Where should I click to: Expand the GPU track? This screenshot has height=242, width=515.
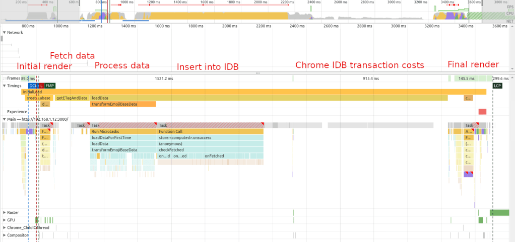coord(5,220)
